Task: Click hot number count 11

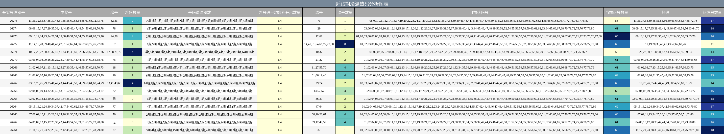Action: [712, 44]
